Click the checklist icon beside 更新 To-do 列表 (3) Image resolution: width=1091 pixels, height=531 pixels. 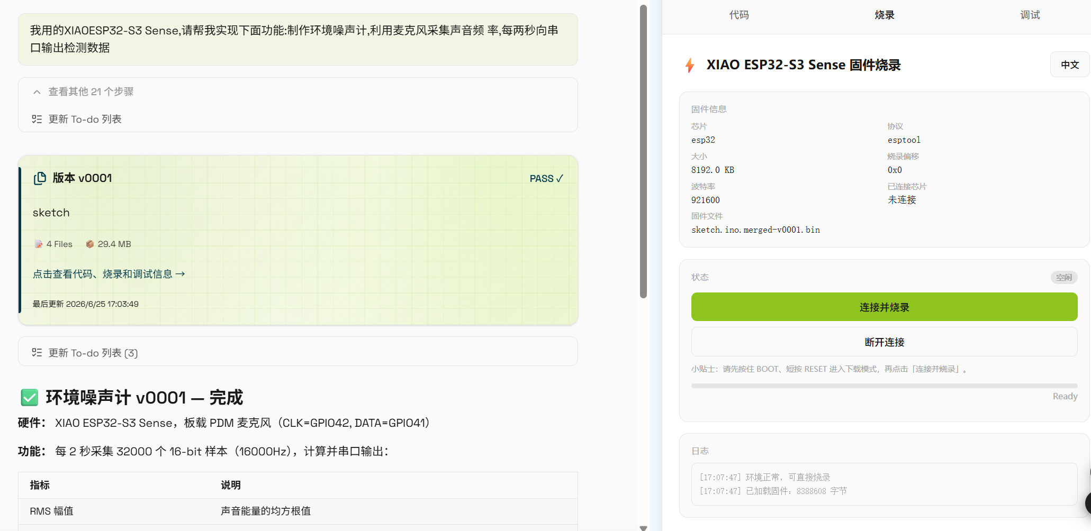pos(37,353)
